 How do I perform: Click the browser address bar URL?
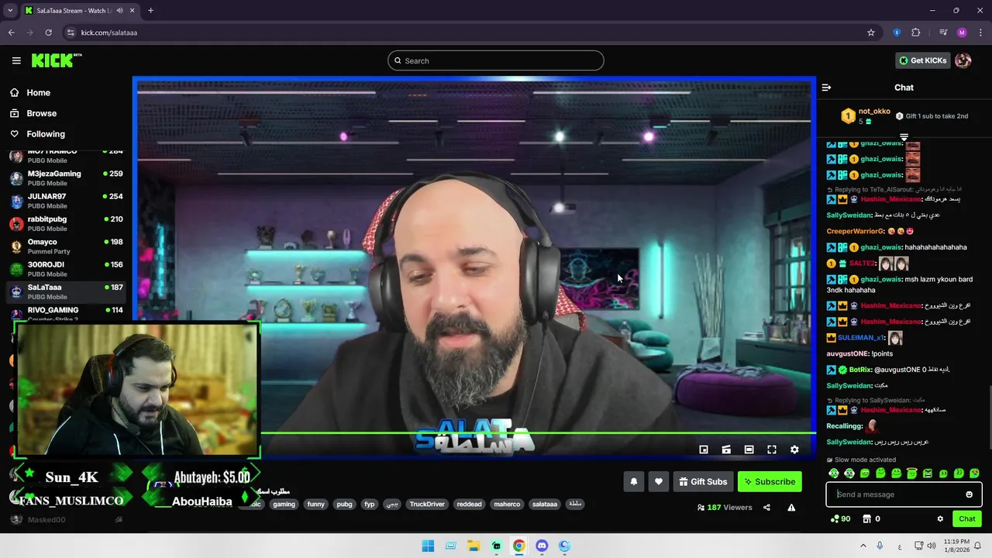pos(109,33)
